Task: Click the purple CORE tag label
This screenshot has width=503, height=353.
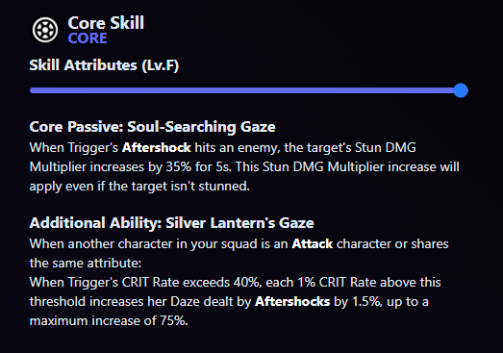Action: click(88, 38)
